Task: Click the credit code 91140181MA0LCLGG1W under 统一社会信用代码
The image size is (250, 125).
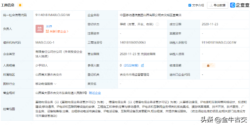Action: [x=53, y=15]
